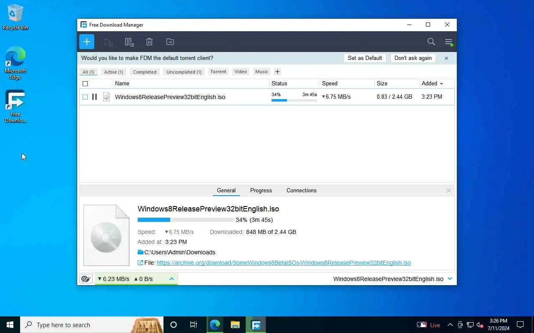Expand the speed panel up chevron
The width and height of the screenshot is (534, 333).
171,278
